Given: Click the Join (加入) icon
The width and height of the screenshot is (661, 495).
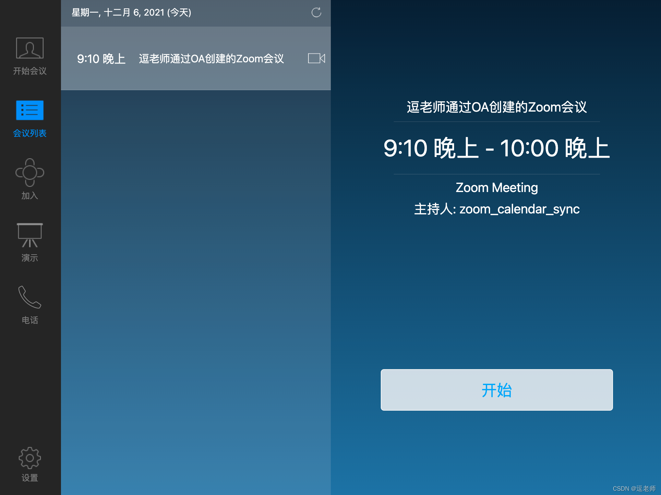Looking at the screenshot, I should tap(30, 172).
